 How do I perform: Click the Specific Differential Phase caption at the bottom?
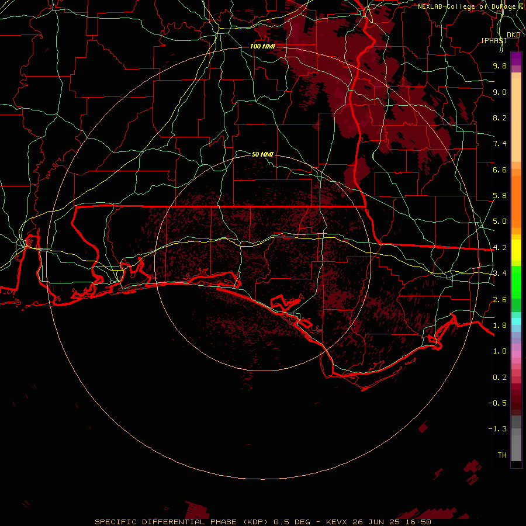(262, 522)
